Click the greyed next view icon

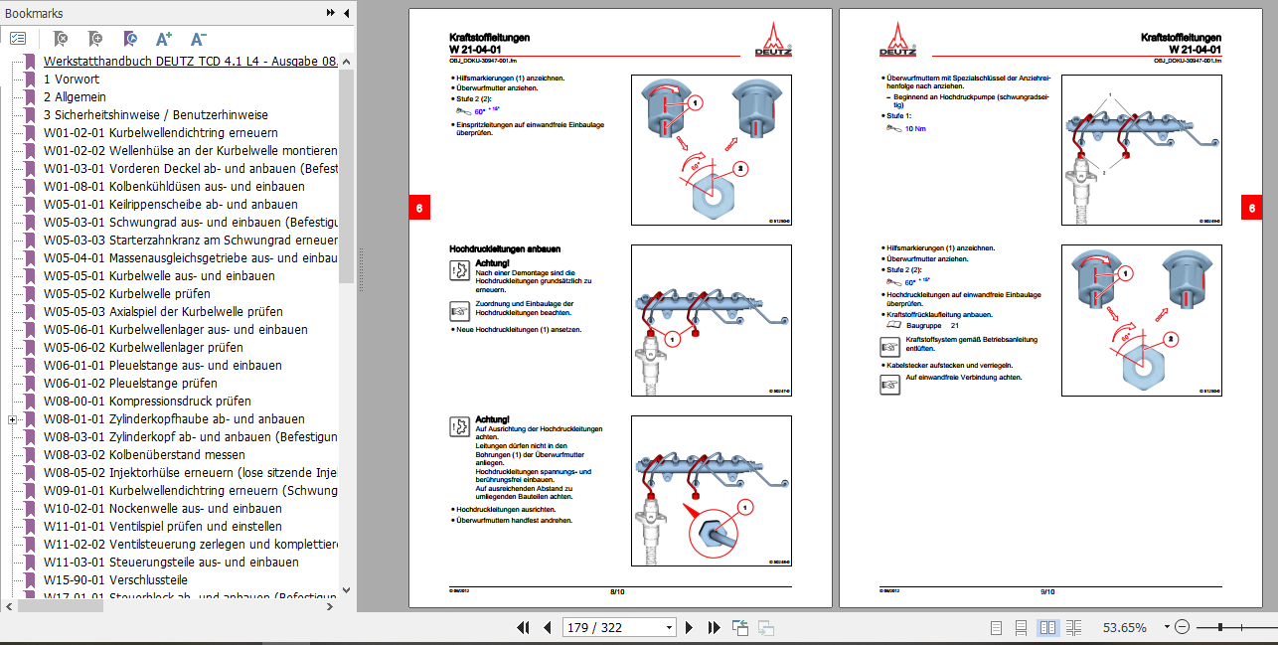pyautogui.click(x=766, y=627)
